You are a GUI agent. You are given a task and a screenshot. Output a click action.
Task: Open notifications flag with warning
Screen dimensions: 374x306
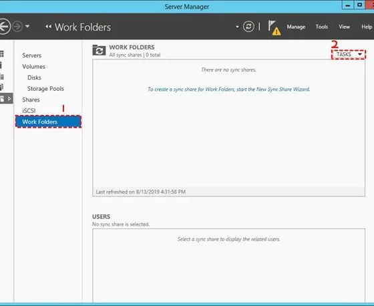click(274, 27)
